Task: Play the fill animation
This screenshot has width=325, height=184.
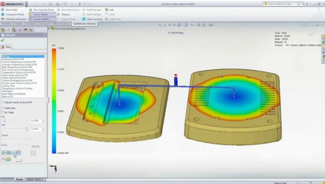Action: tap(4, 153)
